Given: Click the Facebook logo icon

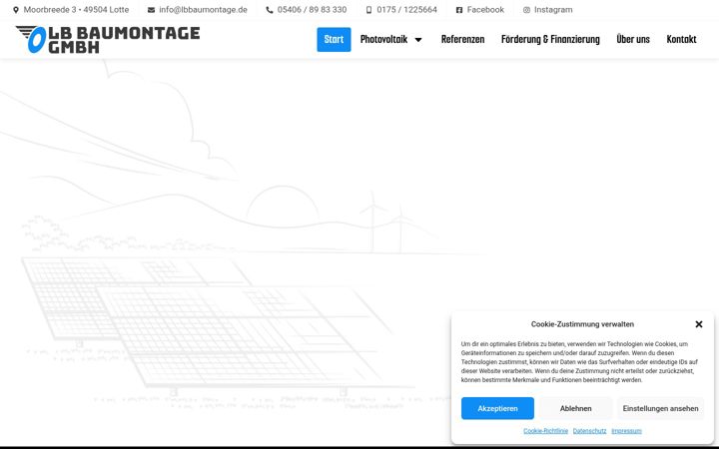Looking at the screenshot, I should pos(459,10).
